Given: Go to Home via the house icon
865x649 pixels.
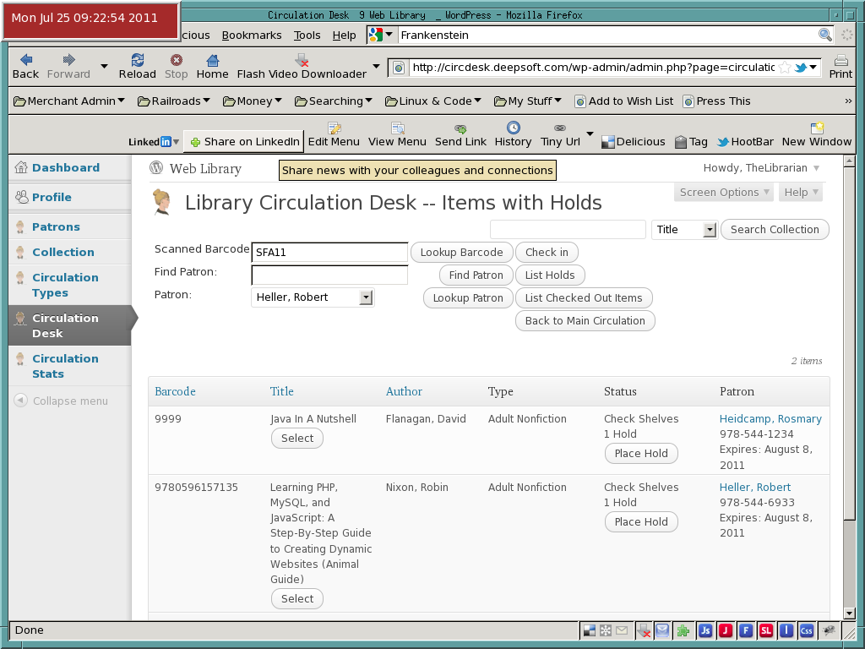Looking at the screenshot, I should [x=212, y=60].
